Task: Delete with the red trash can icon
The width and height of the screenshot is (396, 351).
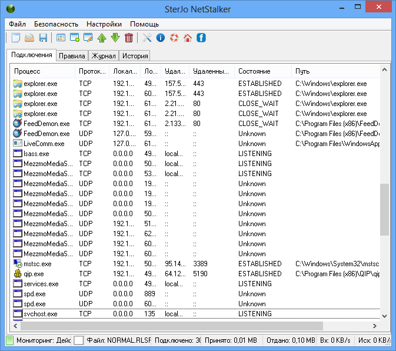Action: pos(129,38)
